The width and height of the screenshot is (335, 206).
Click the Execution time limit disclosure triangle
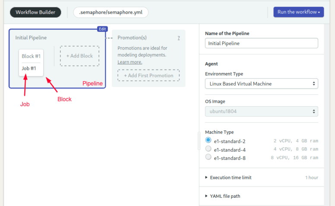(206, 177)
